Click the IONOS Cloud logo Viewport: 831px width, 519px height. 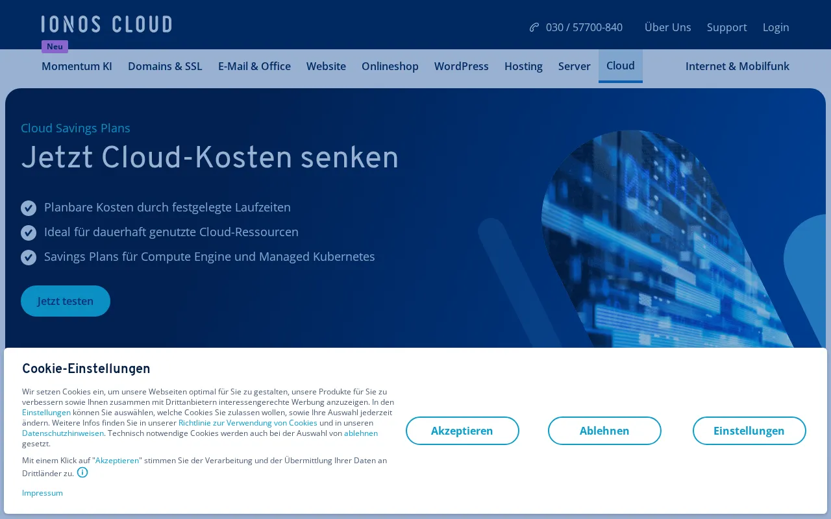coord(106,25)
